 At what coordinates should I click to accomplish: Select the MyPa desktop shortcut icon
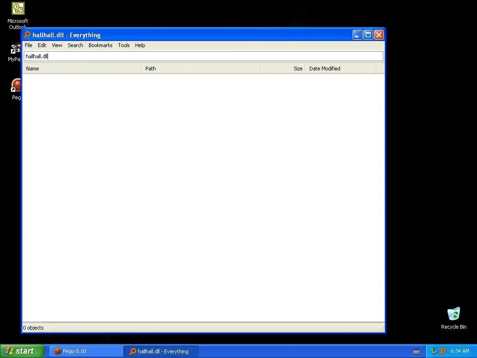click(14, 52)
